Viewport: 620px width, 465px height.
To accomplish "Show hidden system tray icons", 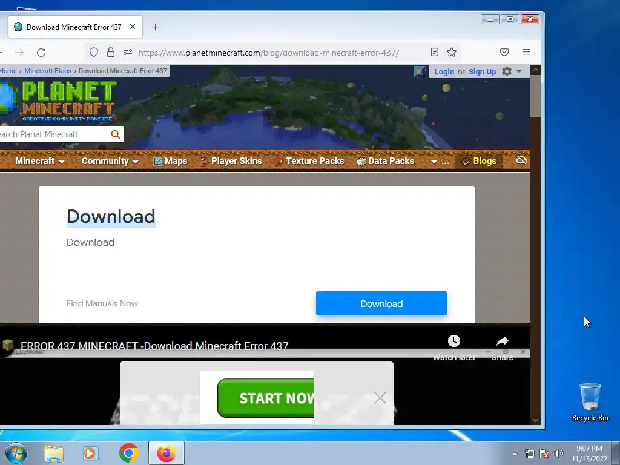I will (515, 453).
